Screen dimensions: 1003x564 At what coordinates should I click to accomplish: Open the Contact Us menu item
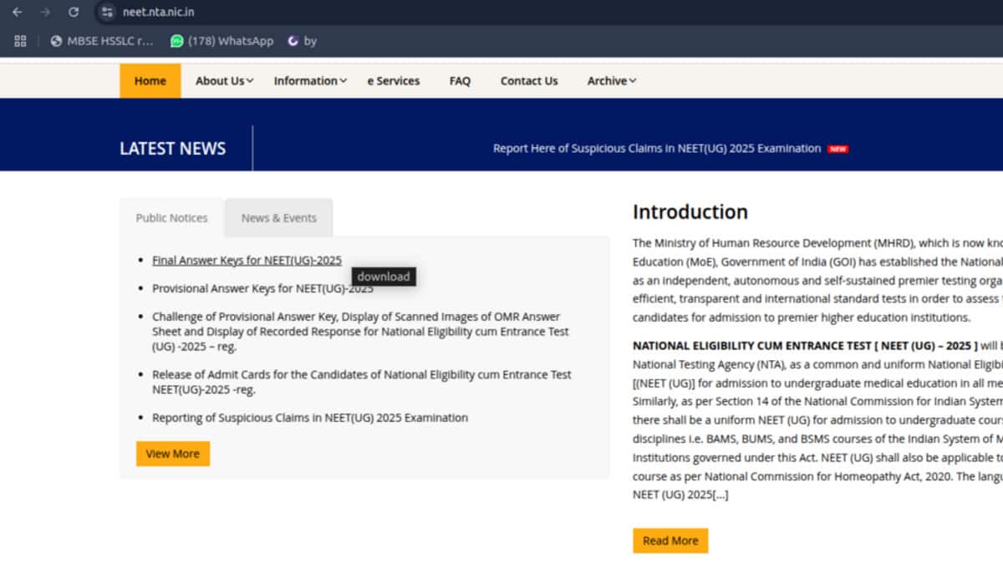click(529, 81)
